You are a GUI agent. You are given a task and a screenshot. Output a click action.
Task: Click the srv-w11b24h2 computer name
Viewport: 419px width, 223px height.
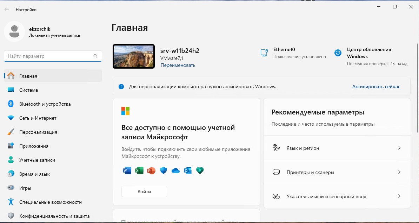coord(180,51)
